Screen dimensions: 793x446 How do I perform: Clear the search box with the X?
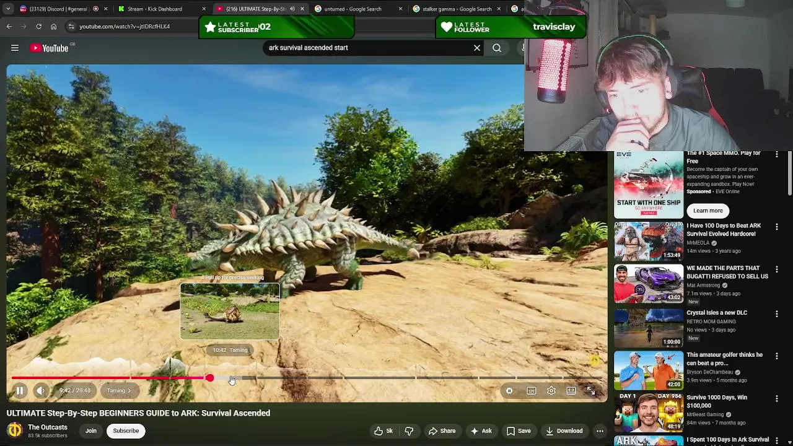pos(477,48)
